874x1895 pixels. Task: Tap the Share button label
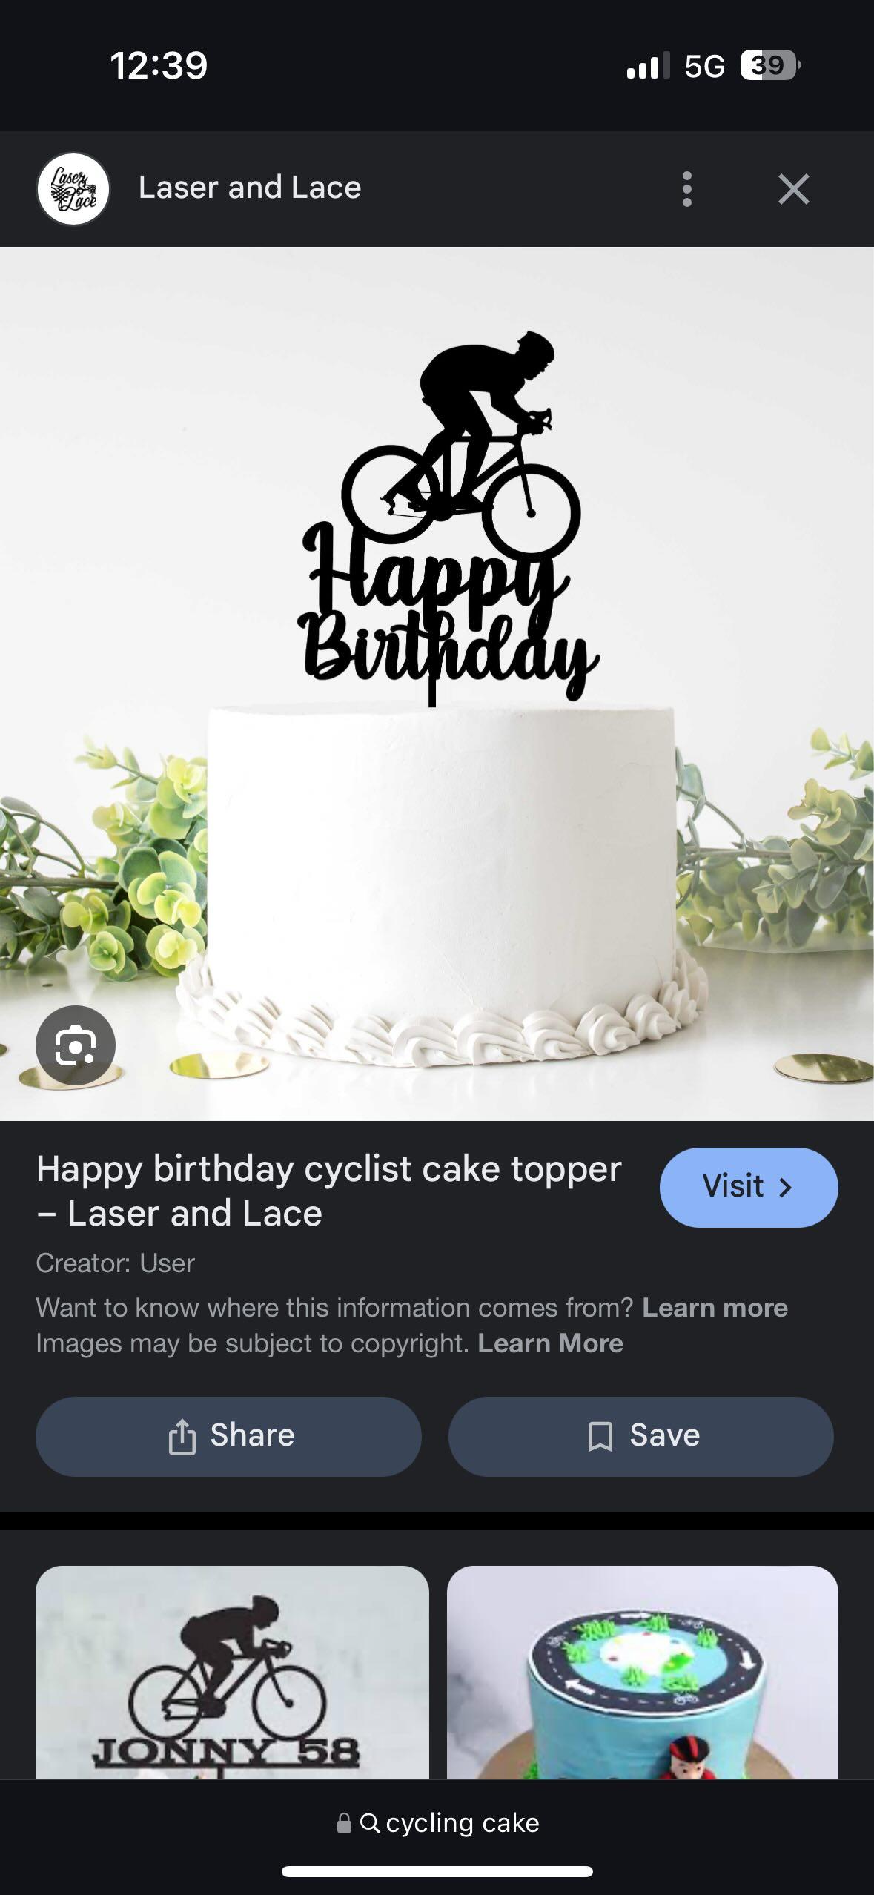point(252,1435)
